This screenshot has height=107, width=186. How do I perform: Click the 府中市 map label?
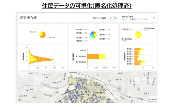pos(146,93)
